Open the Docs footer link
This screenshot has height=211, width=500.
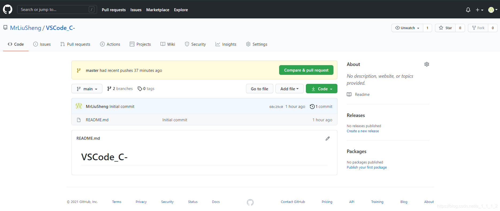pyautogui.click(x=216, y=202)
